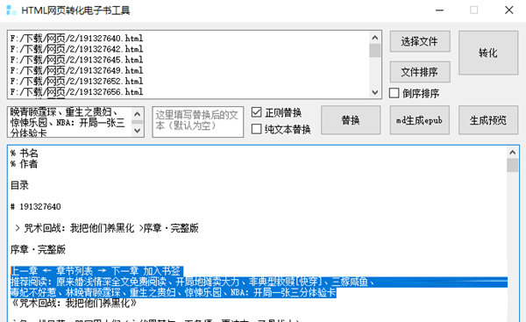
Task: Click the 《咒术回战：我把他们养黑化》 line
Action: click(75, 304)
